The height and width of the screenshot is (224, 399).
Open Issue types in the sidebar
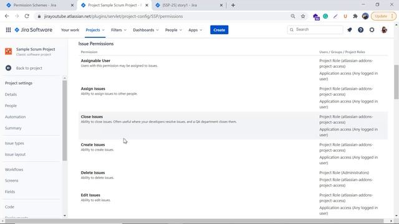14,143
